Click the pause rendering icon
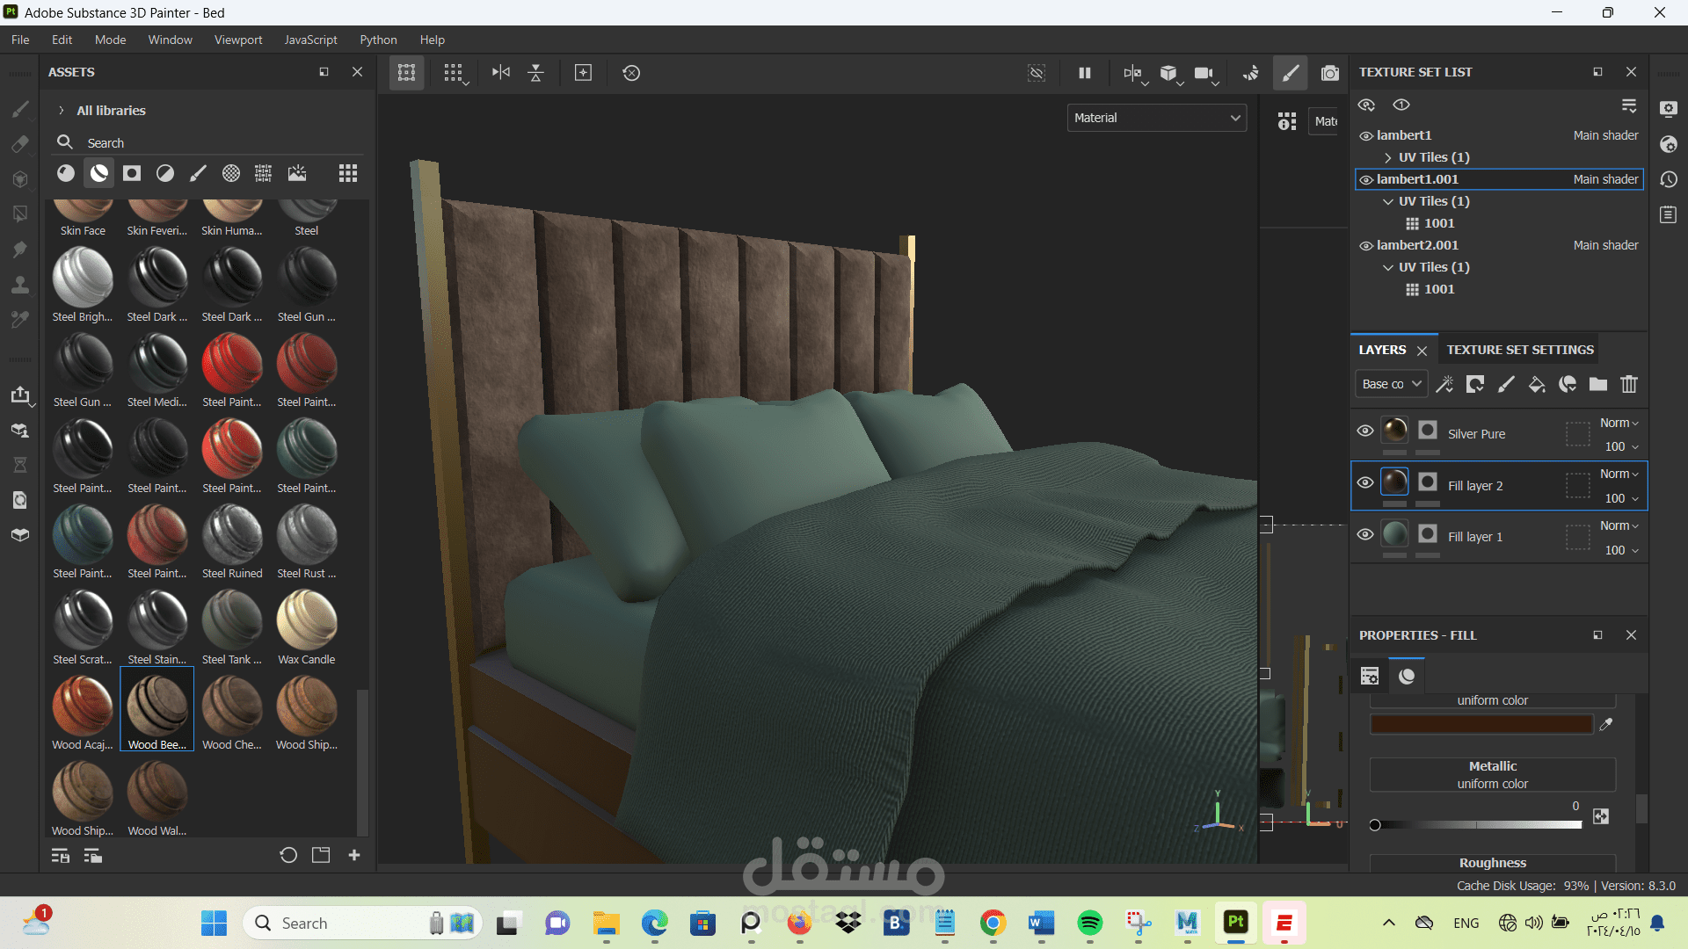The height and width of the screenshot is (949, 1688). (1085, 73)
